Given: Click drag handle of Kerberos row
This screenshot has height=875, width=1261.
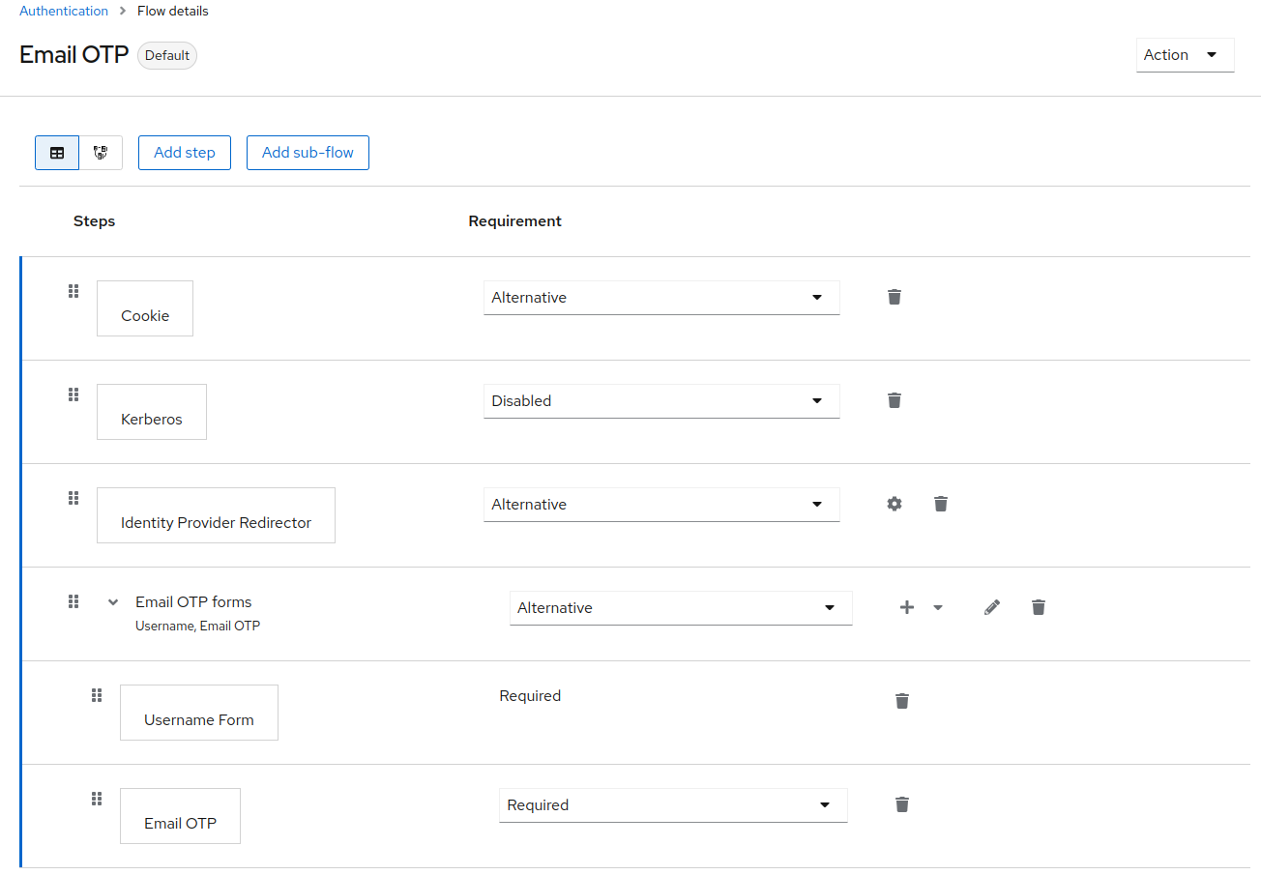Looking at the screenshot, I should (73, 394).
